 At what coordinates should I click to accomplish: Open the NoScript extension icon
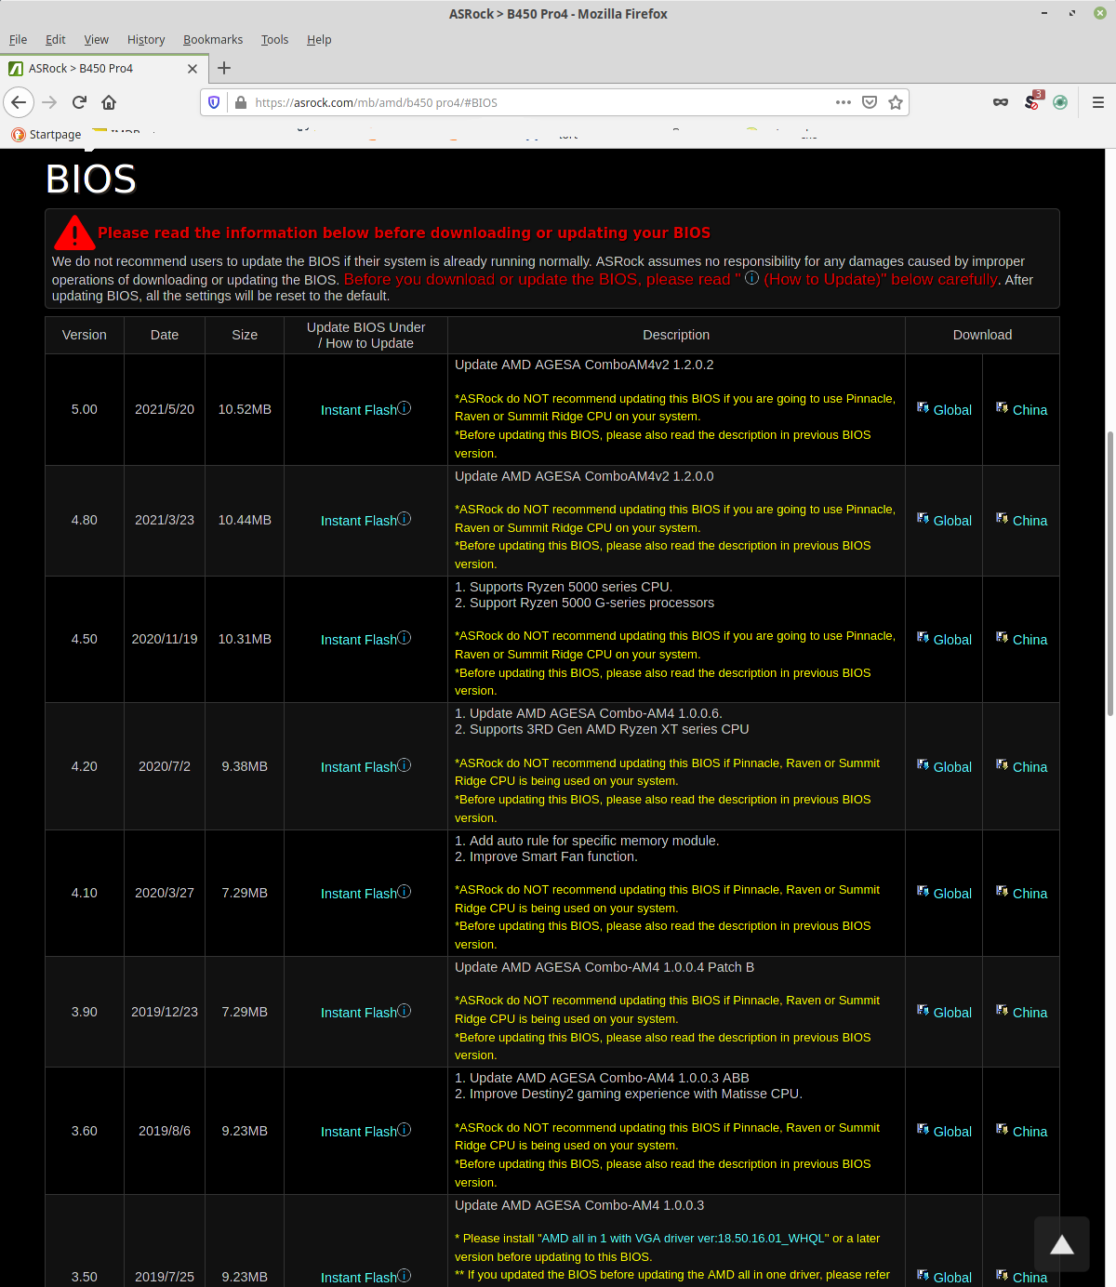tap(1031, 102)
